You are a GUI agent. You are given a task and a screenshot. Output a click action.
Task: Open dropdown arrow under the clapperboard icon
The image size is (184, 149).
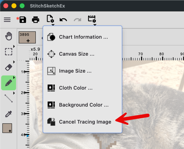tap(95, 25)
